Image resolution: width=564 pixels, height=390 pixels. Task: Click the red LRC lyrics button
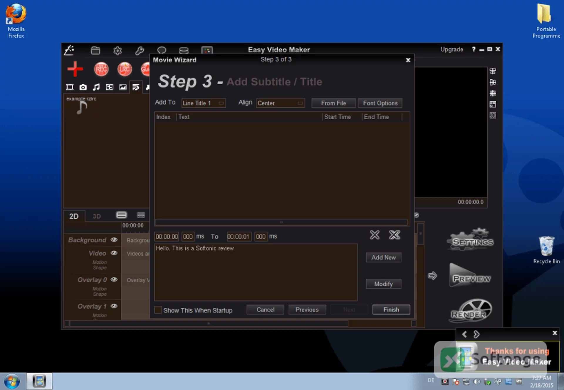125,69
